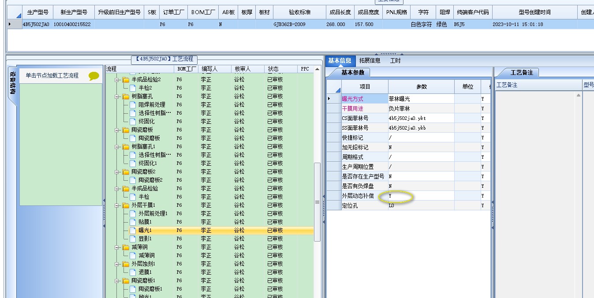
Task: Click the folder icon of 半成品检验2
Action: point(126,80)
